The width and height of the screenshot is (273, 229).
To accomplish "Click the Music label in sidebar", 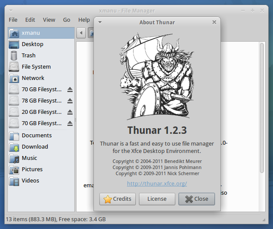I will tap(30, 158).
